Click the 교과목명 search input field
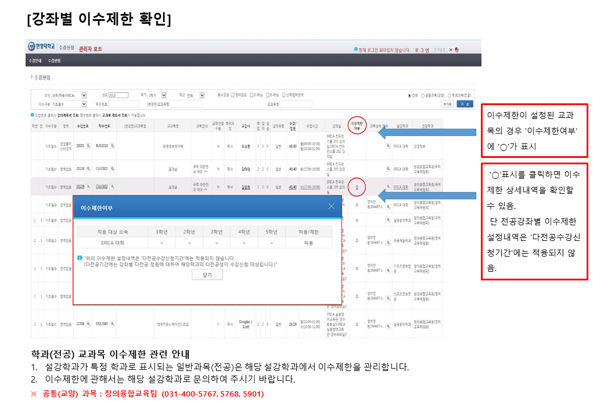 click(x=296, y=104)
